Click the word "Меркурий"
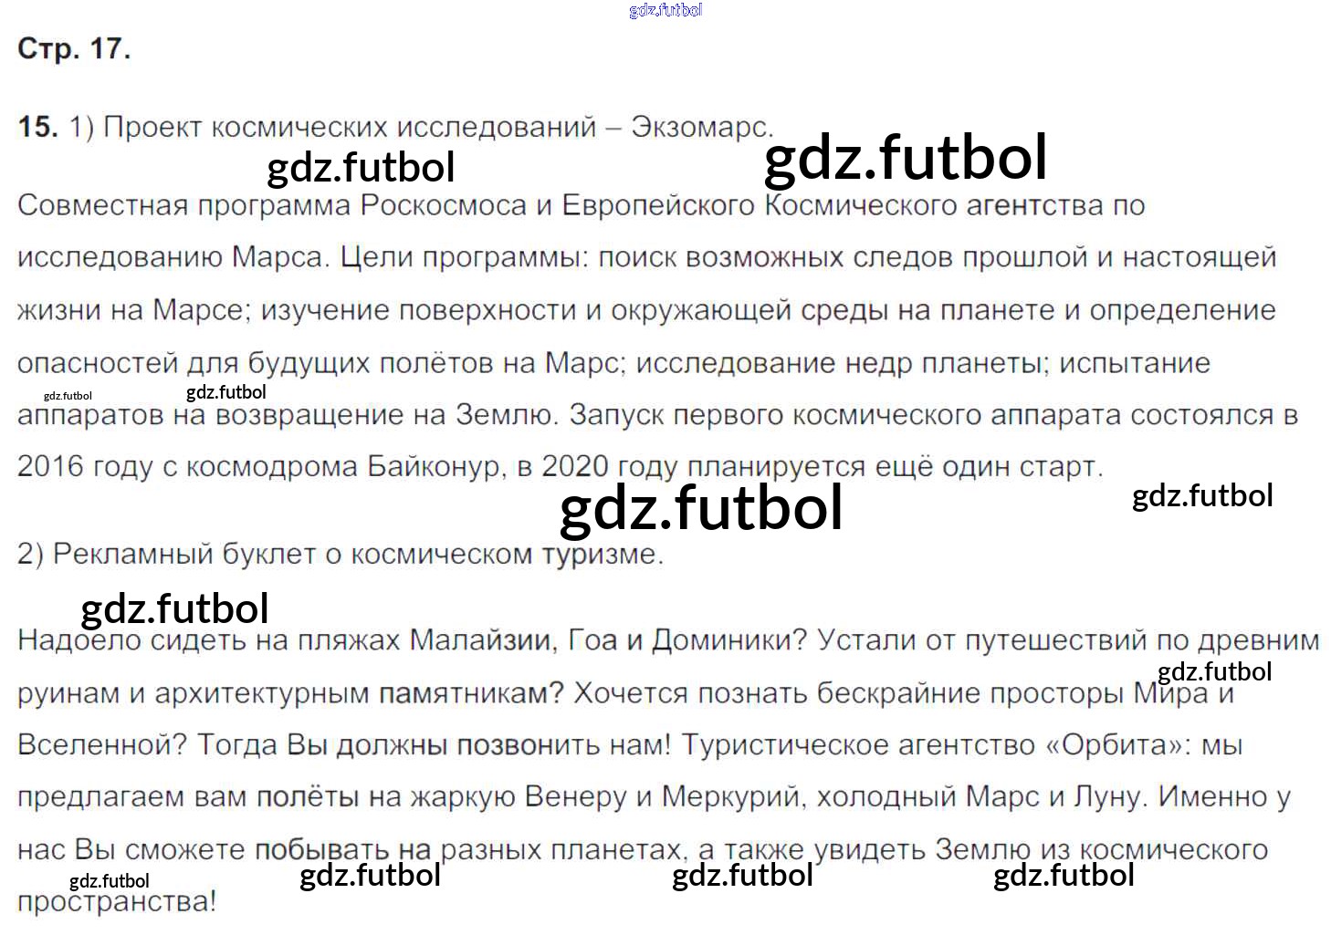Screen dimensions: 1331x935 (x=732, y=797)
